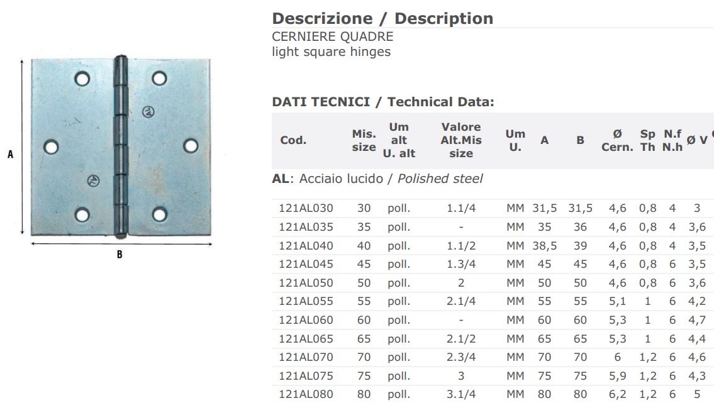Click the DATI TECNICI / Technical Data heading
This screenshot has width=714, height=408.
click(x=383, y=102)
